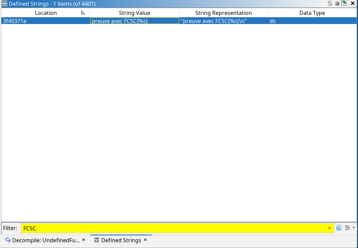The width and height of the screenshot is (358, 248).
Task: Switch to the Defined Strings tab
Action: click(121, 240)
